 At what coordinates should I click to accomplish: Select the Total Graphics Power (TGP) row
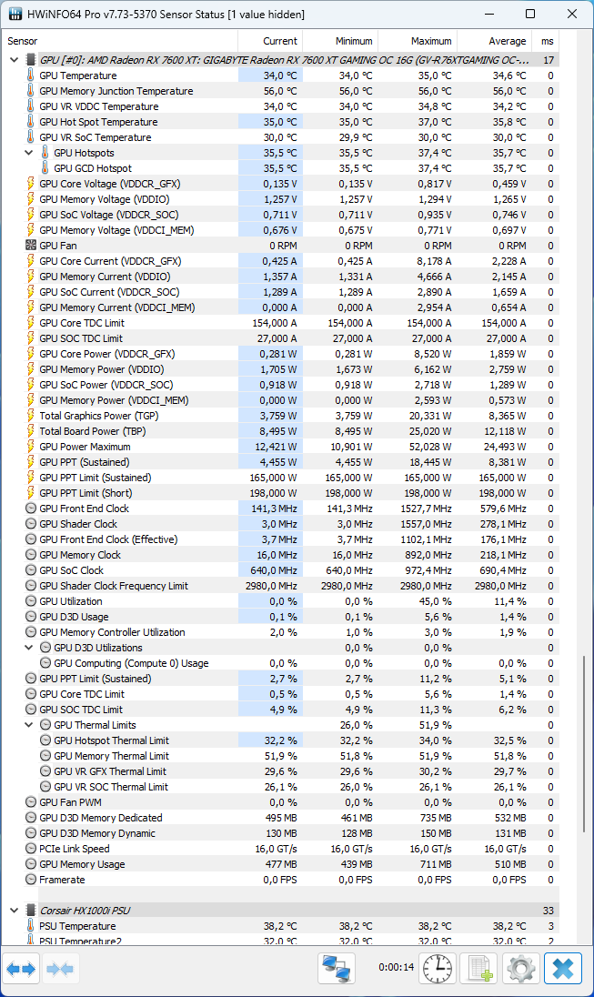click(x=280, y=415)
